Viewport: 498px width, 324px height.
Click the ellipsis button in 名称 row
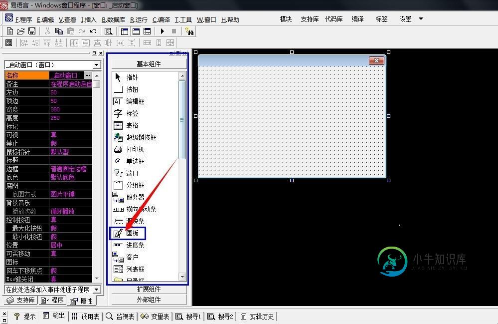(x=88, y=75)
